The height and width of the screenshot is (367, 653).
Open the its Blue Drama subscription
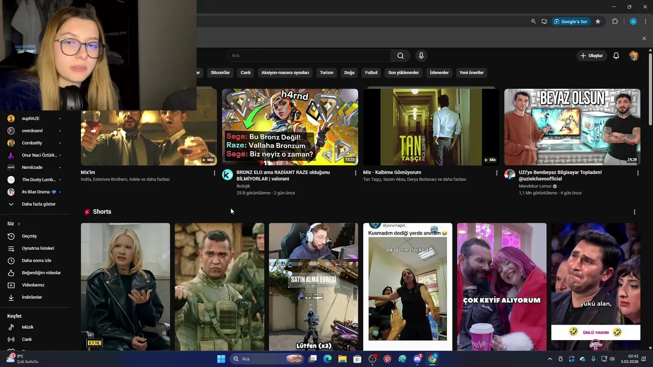click(x=35, y=192)
